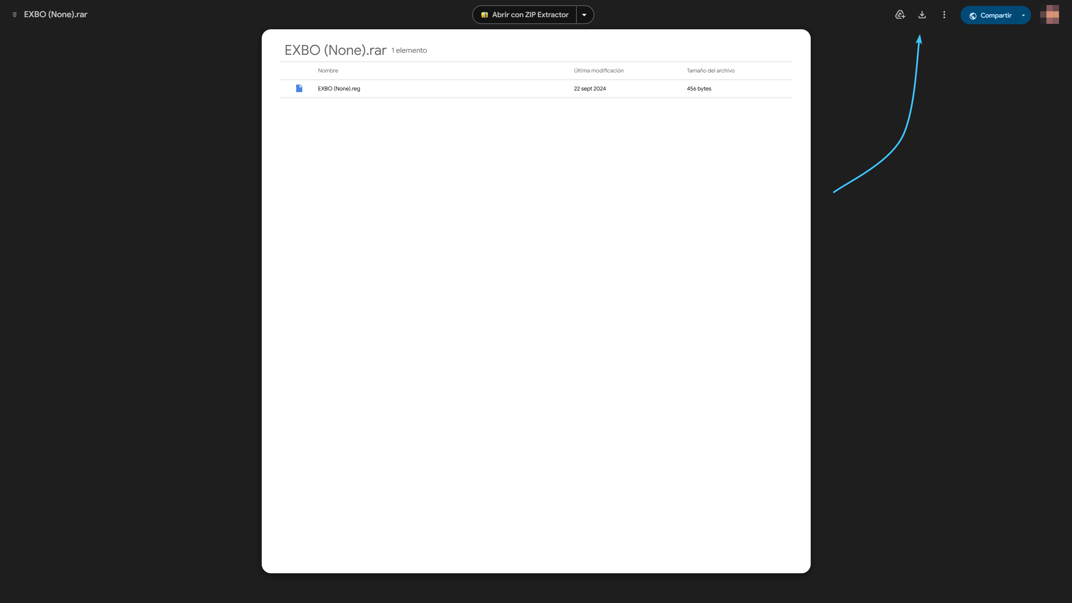Download the file using the download icon

pos(922,15)
